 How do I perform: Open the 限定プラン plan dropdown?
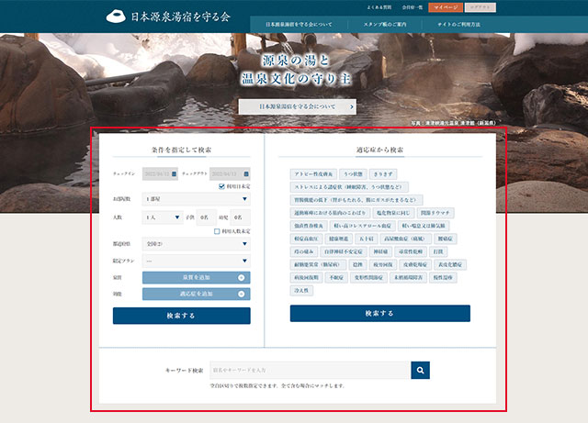click(x=196, y=261)
